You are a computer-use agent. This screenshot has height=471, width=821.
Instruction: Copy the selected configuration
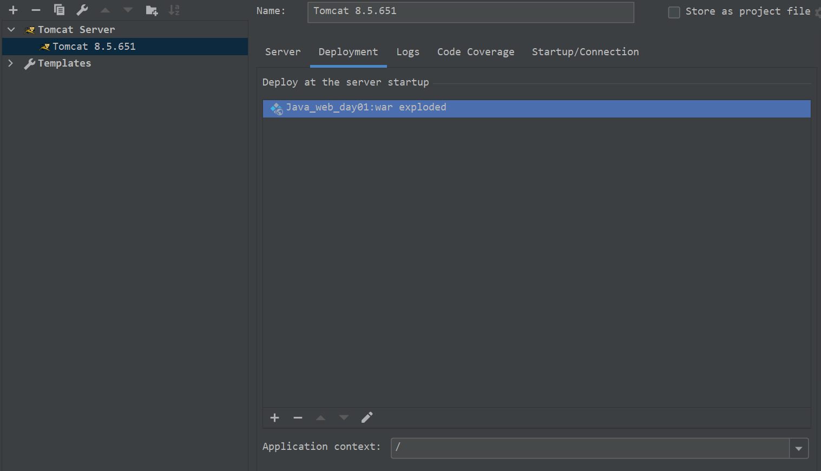pyautogui.click(x=59, y=10)
